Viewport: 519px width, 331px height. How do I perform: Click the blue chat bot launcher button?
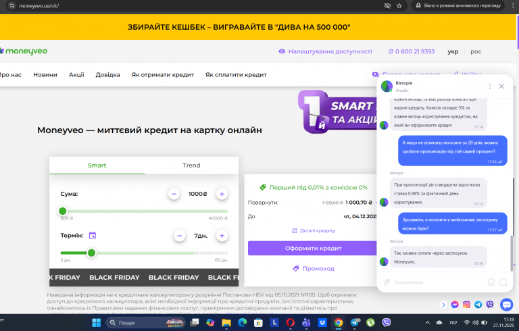click(x=506, y=304)
